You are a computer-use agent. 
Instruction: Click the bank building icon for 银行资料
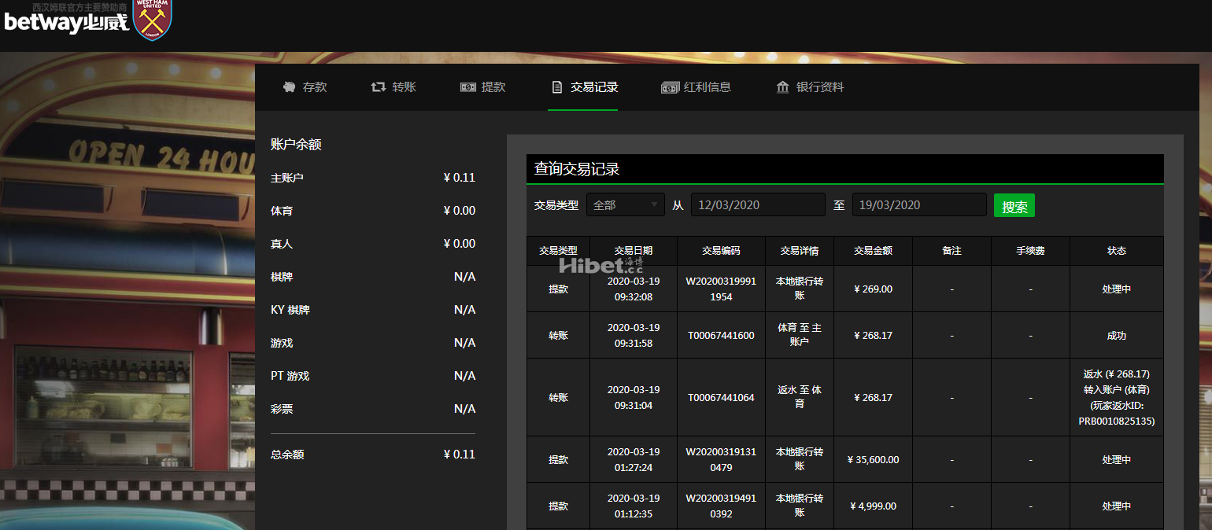point(782,87)
